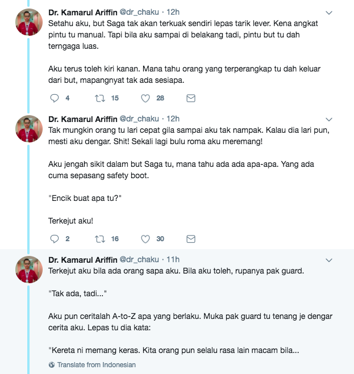The height and width of the screenshot is (374, 354).
Task: Open profile picture on 11h tweet
Action: pos(29,269)
